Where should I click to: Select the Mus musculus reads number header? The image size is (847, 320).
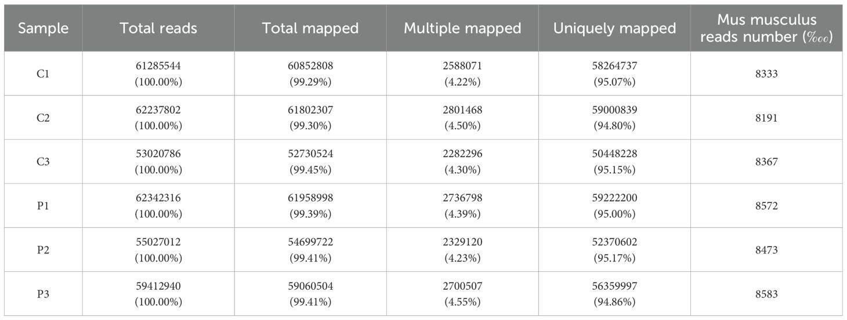(x=766, y=28)
